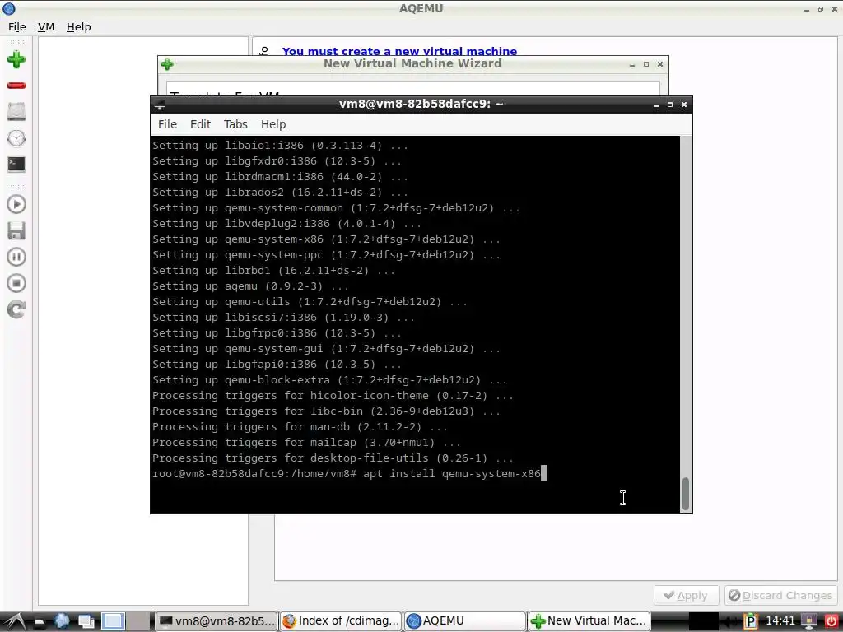Viewport: 843px width, 632px height.
Task: Switch to 'Index of /cdimag...' Firefox taskbar entry
Action: click(342, 621)
